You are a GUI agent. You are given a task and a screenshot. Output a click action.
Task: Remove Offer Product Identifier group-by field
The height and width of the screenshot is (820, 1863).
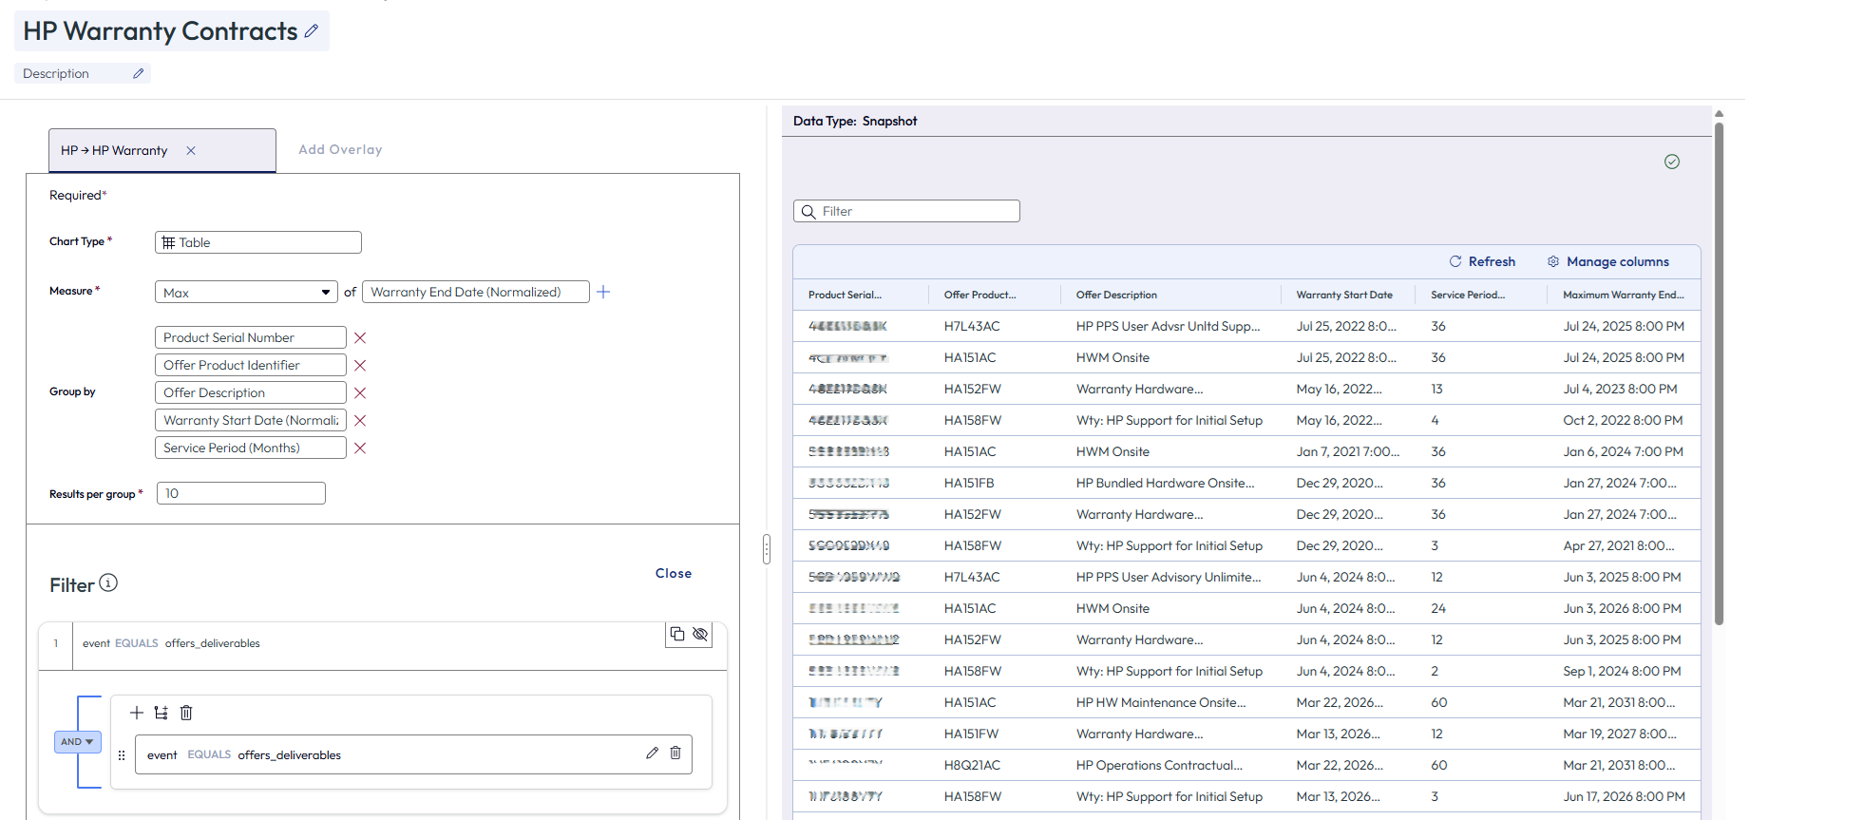[x=360, y=366]
